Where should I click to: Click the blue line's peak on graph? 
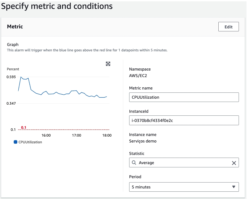pos(21,77)
